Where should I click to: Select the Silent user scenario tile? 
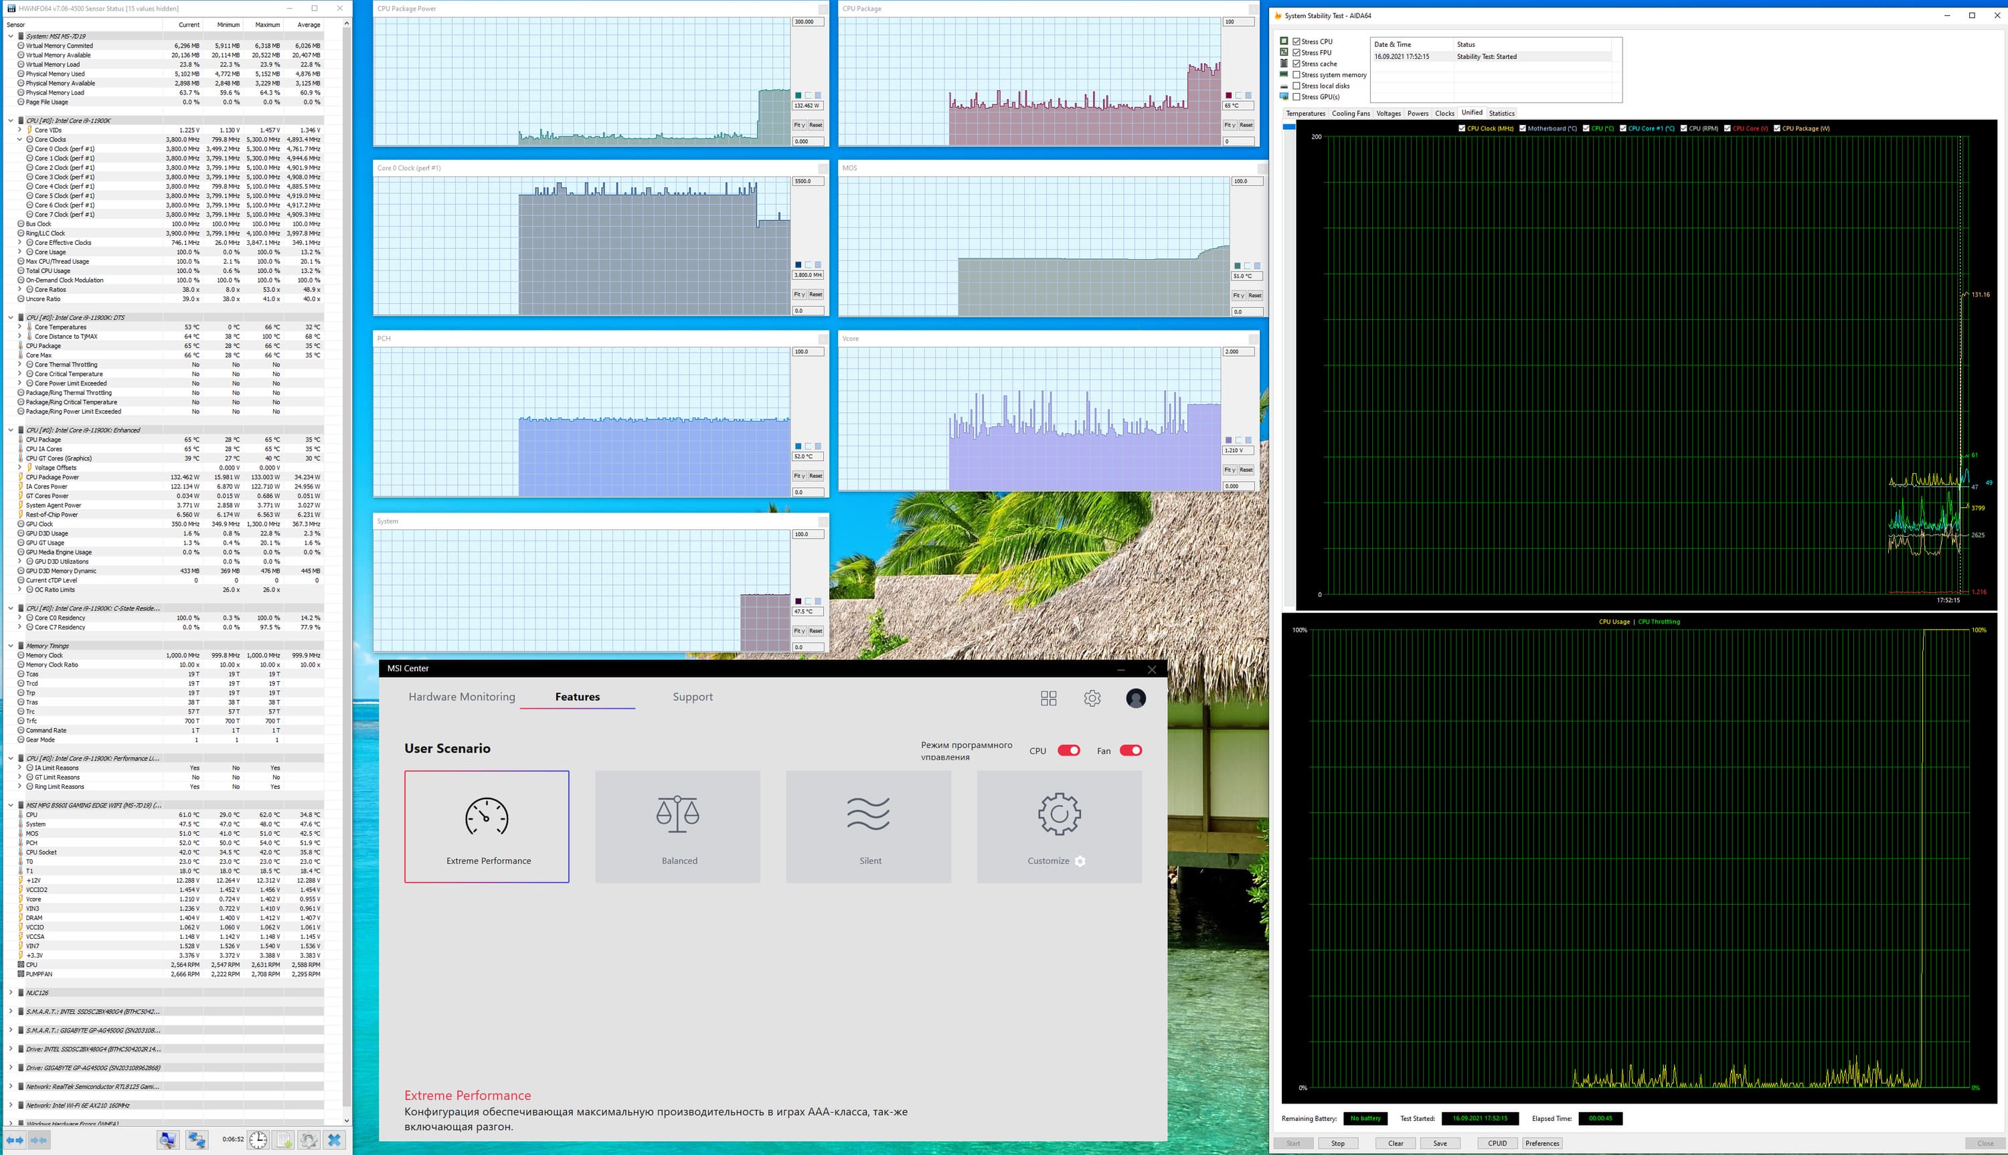[x=868, y=826]
